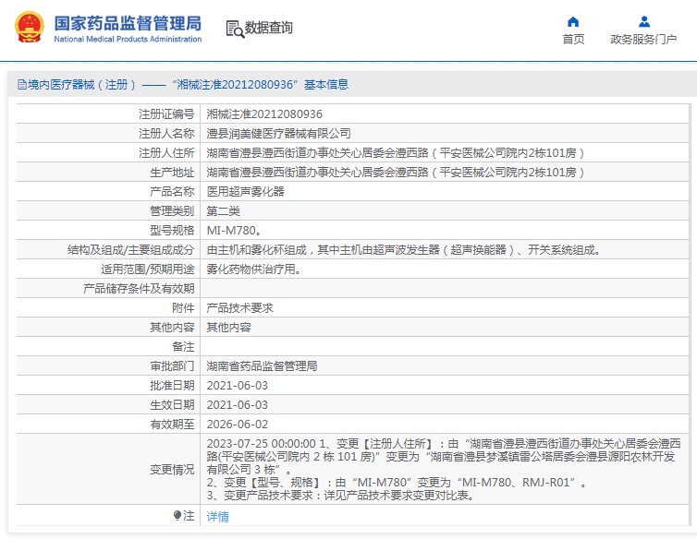Click the 注册证编号 label
The height and width of the screenshot is (539, 697).
tap(166, 114)
